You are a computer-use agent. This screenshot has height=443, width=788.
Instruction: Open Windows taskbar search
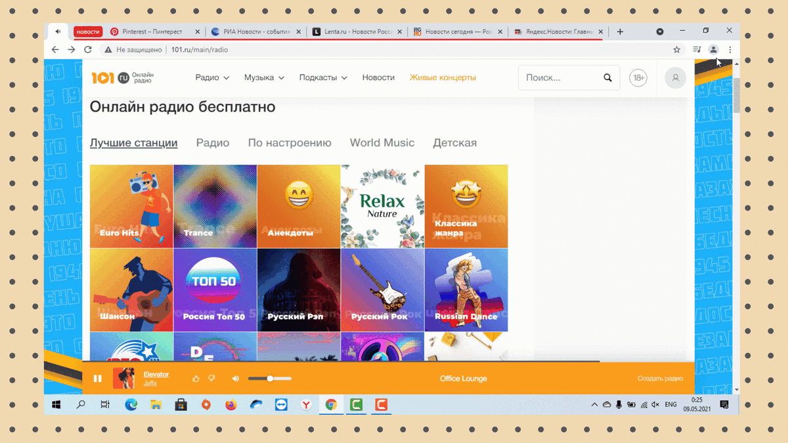[x=81, y=405]
